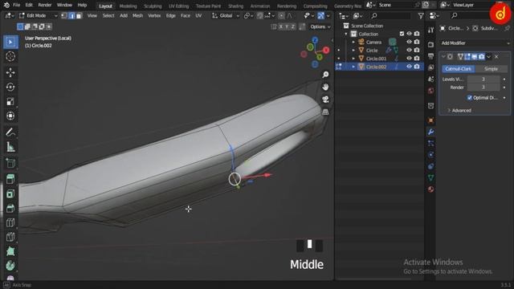The width and height of the screenshot is (514, 289).
Task: Open Object Data green triangle tab
Action: (x=430, y=177)
